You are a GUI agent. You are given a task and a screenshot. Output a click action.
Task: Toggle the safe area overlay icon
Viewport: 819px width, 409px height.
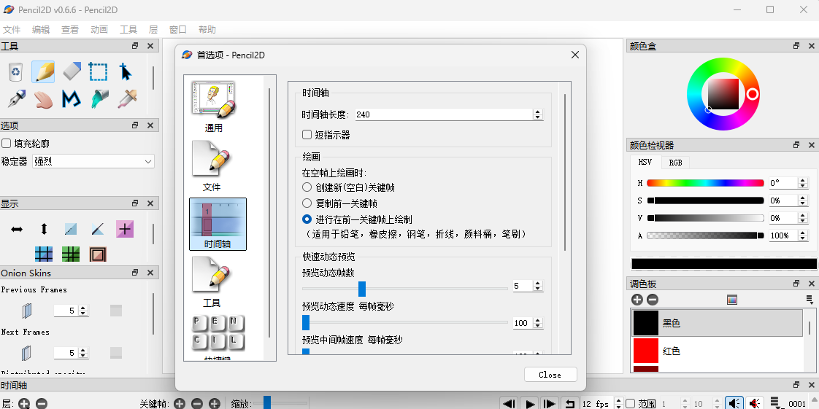click(98, 254)
